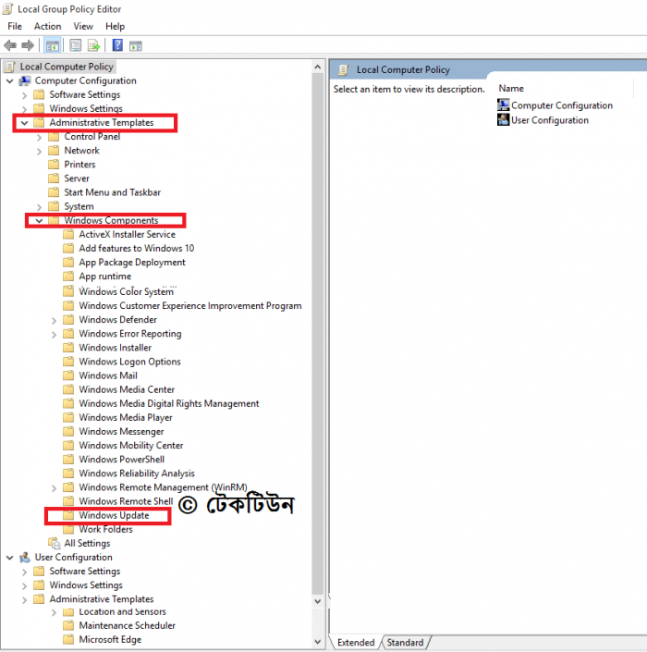647x652 pixels.
Task: Expand the System folder
Action: (x=39, y=207)
